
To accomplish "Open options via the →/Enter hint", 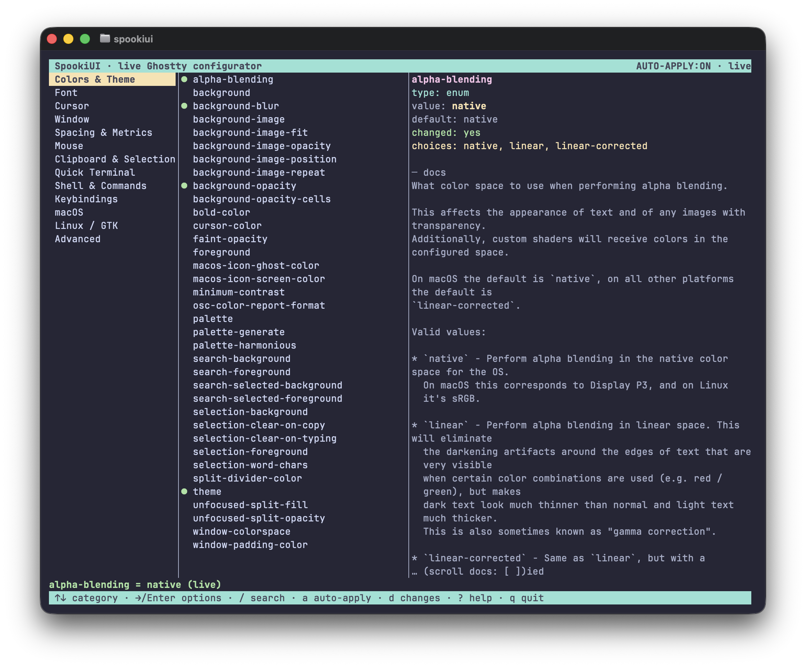I will coord(178,598).
